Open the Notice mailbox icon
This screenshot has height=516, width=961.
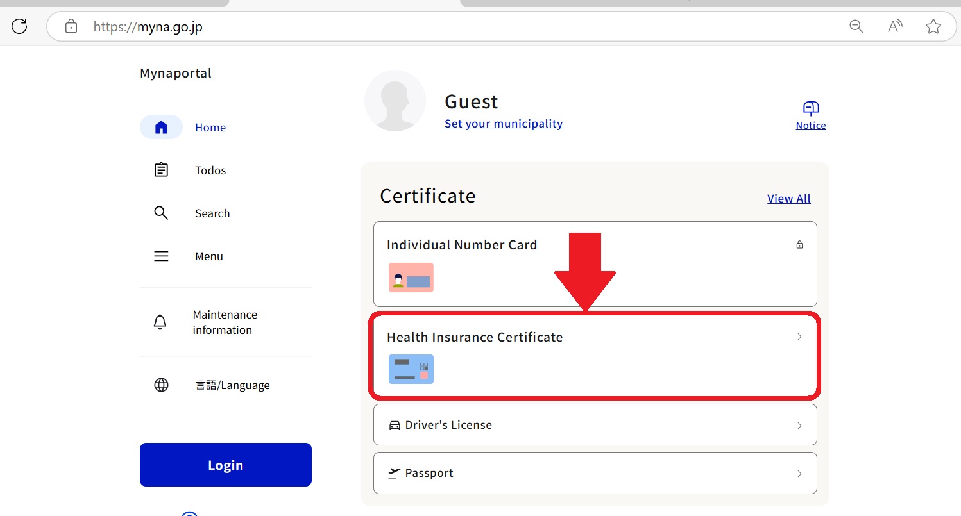[x=811, y=108]
